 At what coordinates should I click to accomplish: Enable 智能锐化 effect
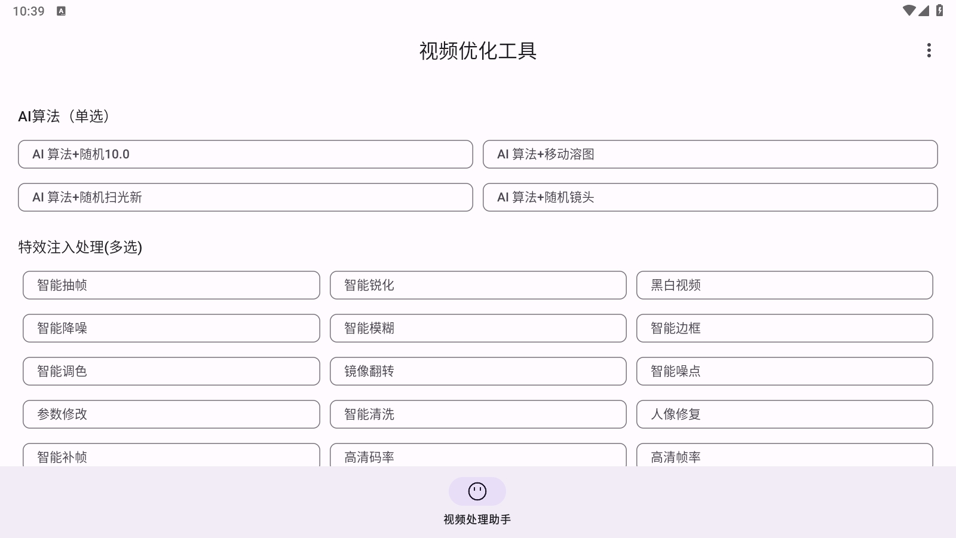pos(478,285)
